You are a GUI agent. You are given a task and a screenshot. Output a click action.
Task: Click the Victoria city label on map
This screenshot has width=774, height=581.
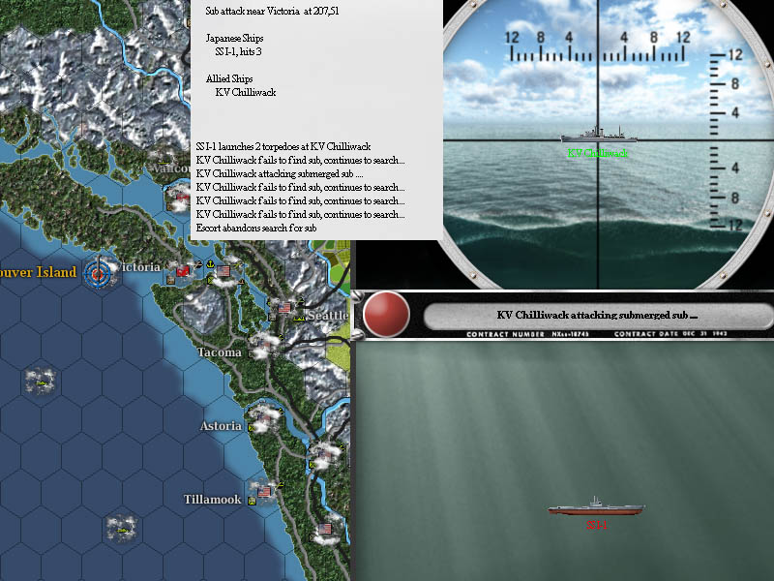[x=138, y=267]
